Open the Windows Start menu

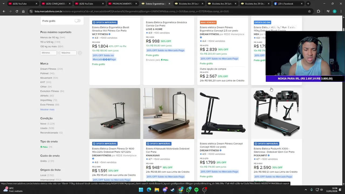click(141, 190)
